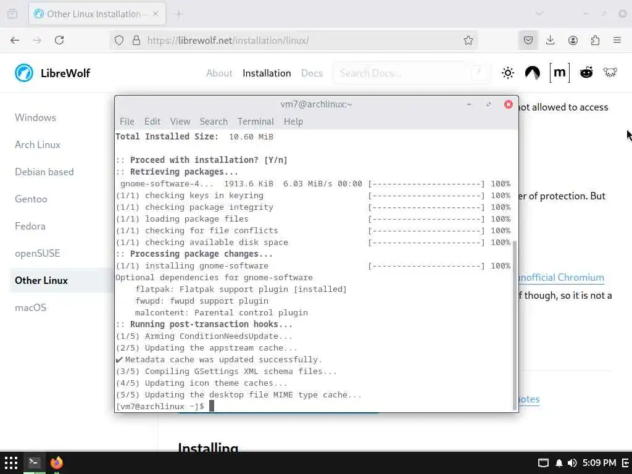Click the browser forward arrow
The height and width of the screenshot is (474, 632).
coord(37,40)
